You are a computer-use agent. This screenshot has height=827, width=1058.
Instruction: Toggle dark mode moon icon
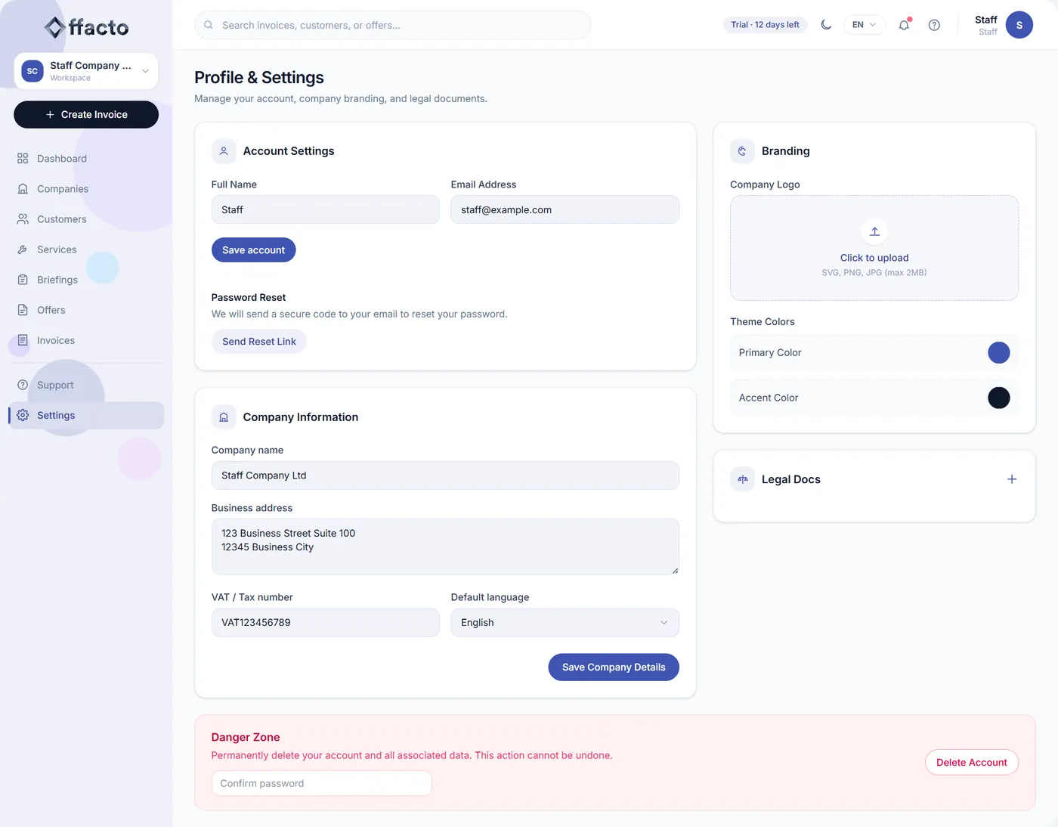[x=826, y=25]
